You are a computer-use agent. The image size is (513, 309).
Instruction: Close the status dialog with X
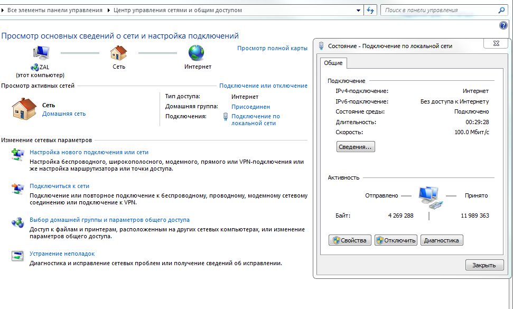coord(496,43)
